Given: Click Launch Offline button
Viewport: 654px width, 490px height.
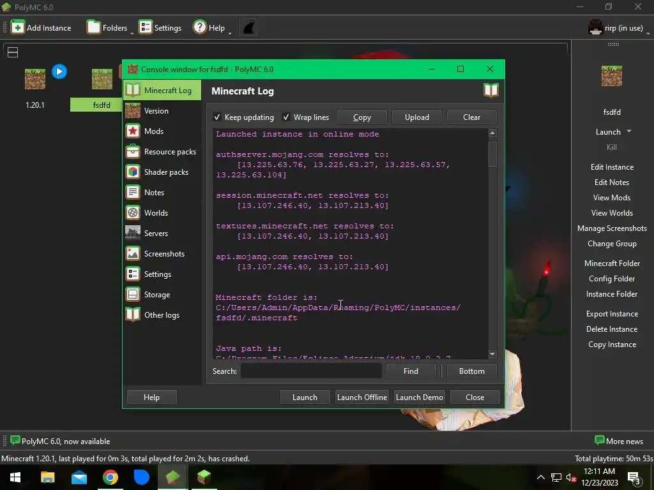Looking at the screenshot, I should [x=362, y=397].
